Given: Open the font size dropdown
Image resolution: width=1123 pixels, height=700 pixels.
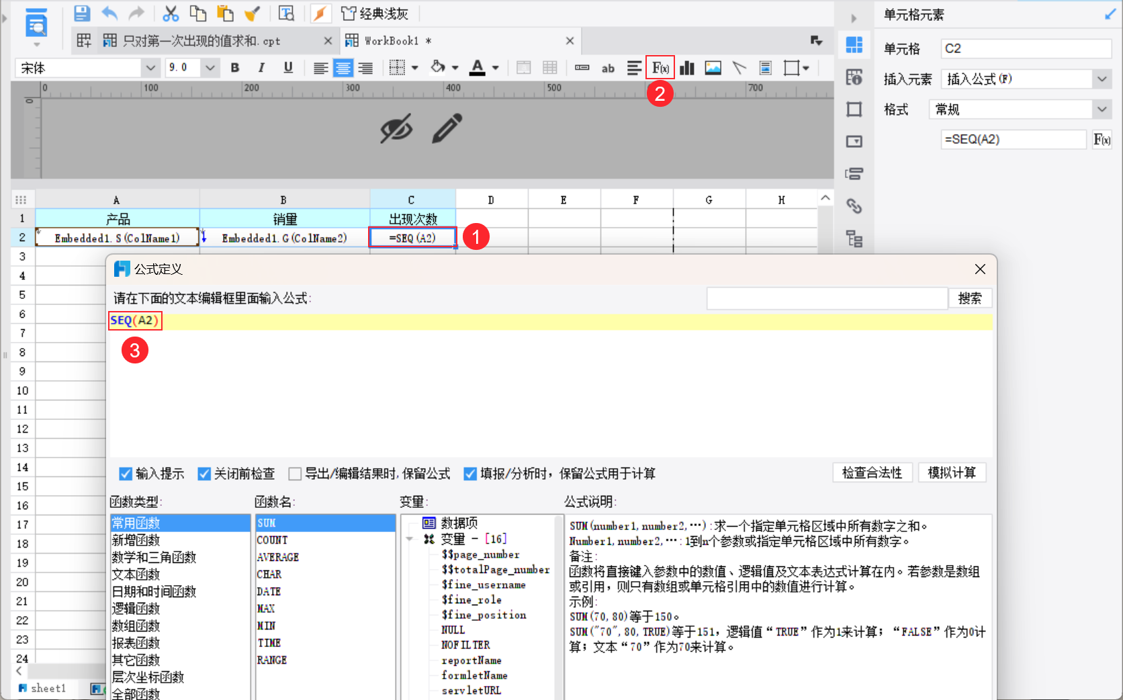Looking at the screenshot, I should tap(210, 68).
